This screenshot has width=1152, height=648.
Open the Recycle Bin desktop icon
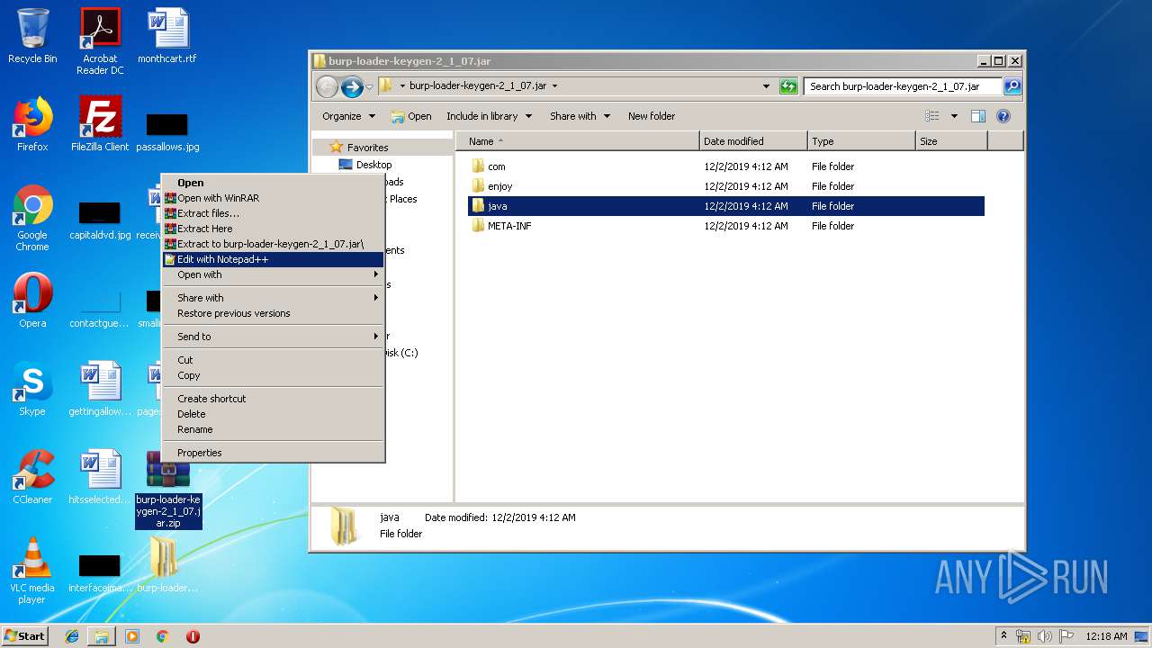(x=32, y=36)
